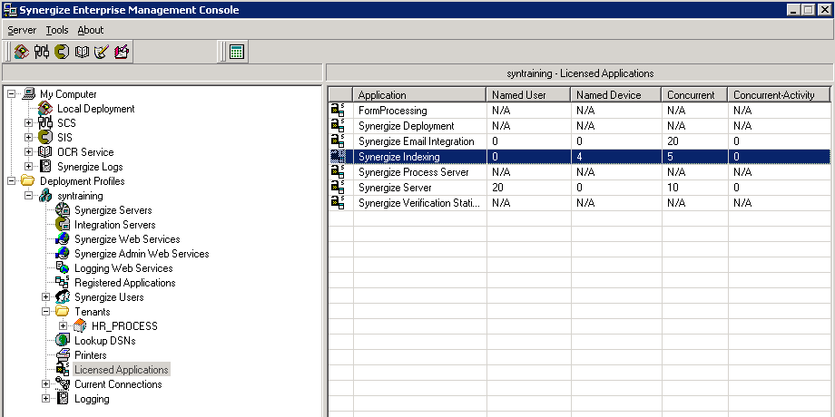
Task: Select the Synergize Deployment row
Action: (x=579, y=126)
